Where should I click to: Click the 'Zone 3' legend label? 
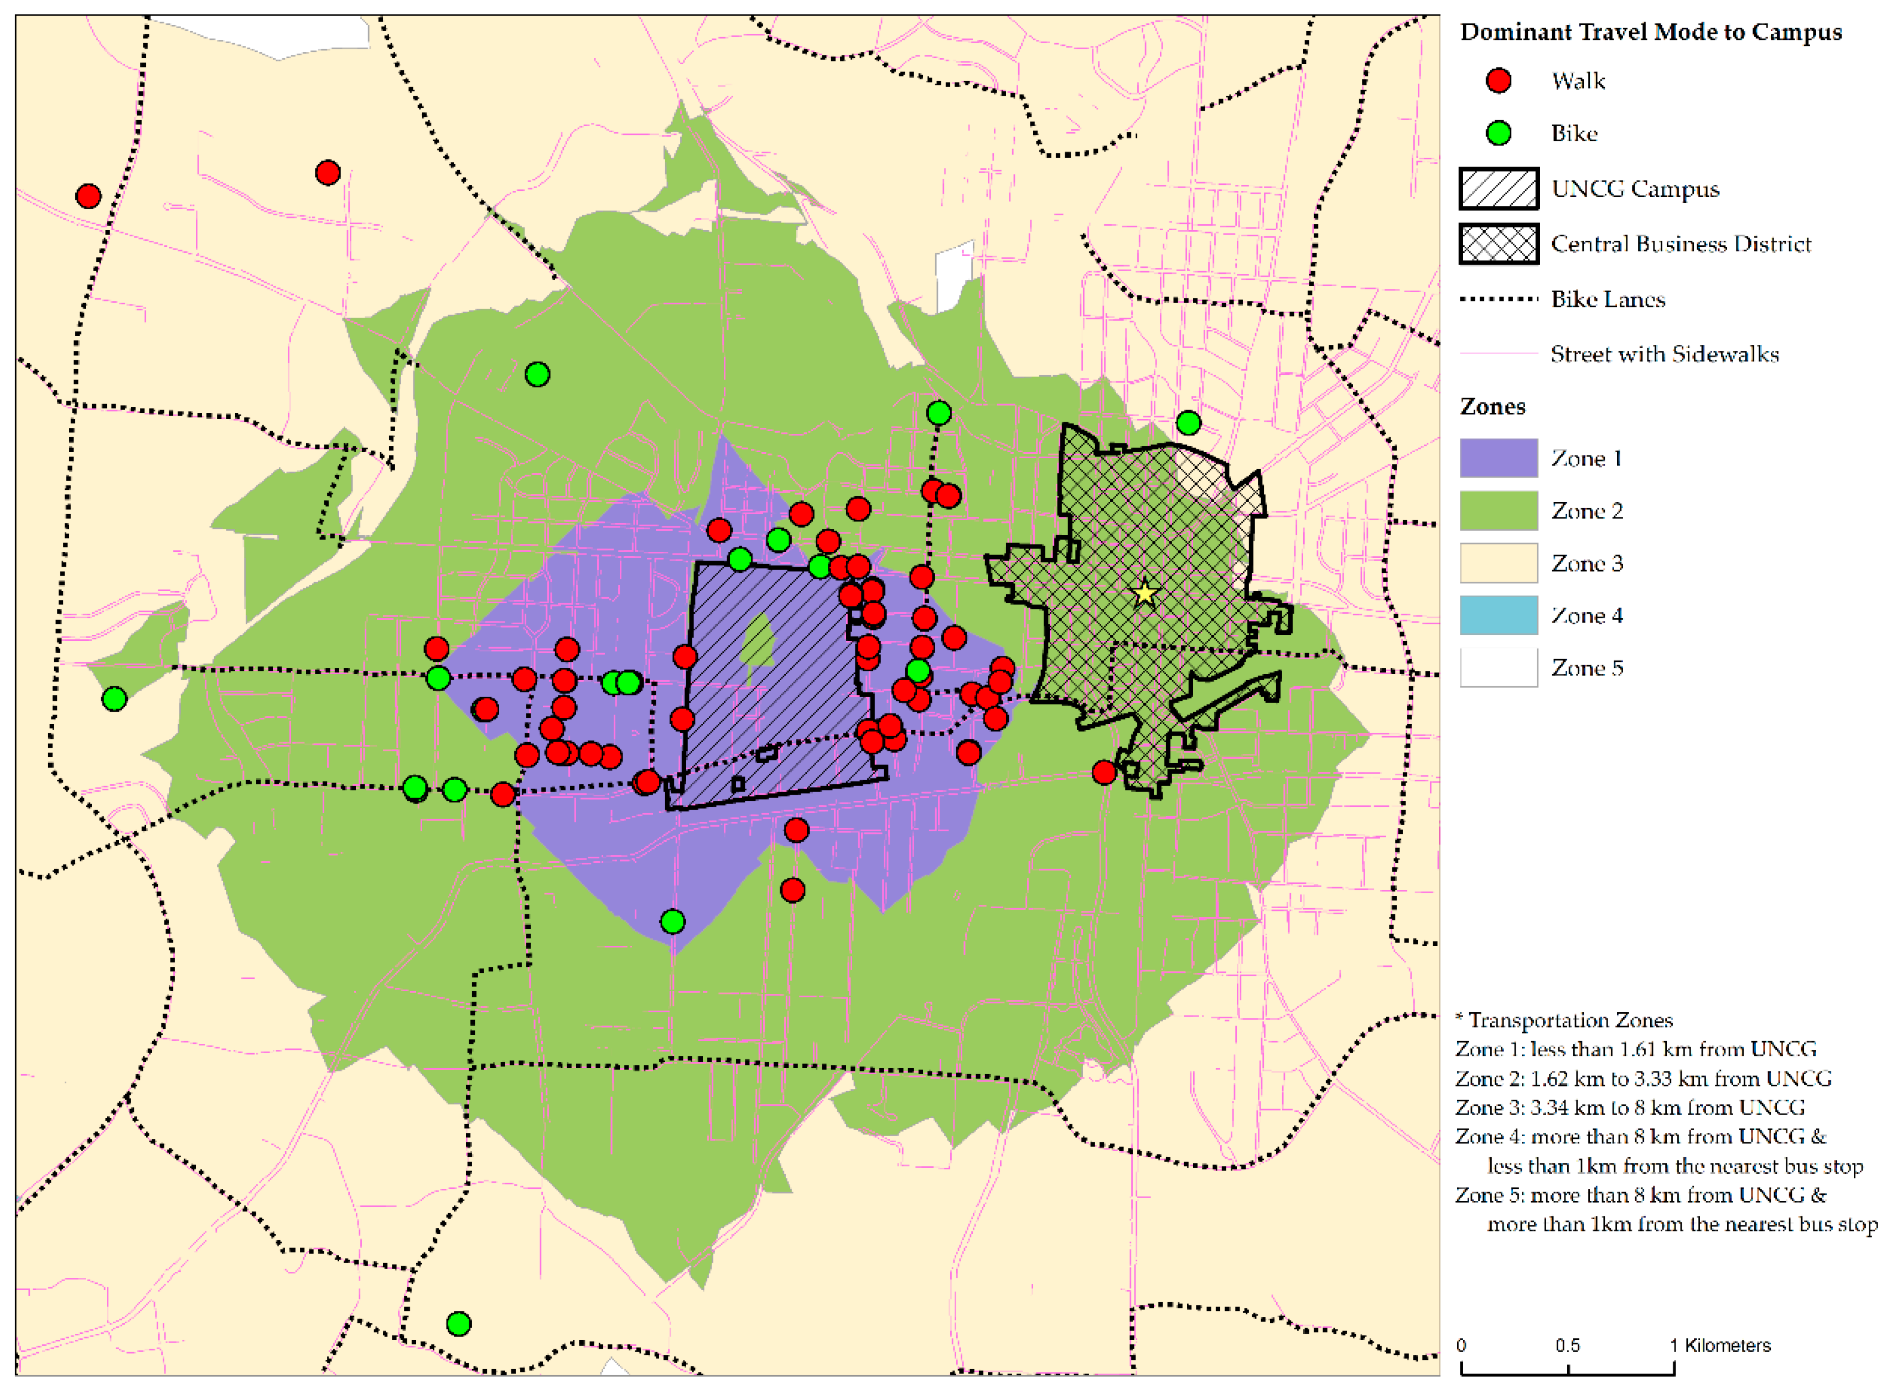pyautogui.click(x=1587, y=563)
